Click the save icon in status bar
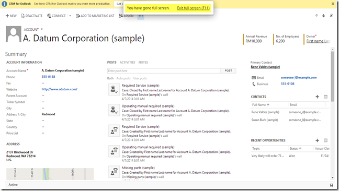Screen dimensions: 339x191 pos(332,185)
